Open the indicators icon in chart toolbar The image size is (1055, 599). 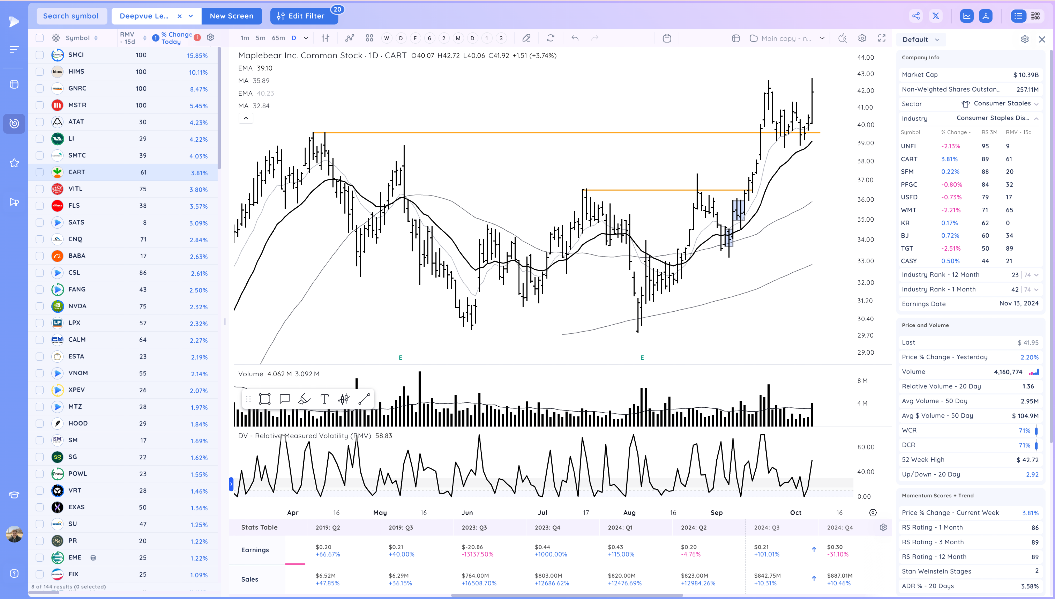pos(349,38)
